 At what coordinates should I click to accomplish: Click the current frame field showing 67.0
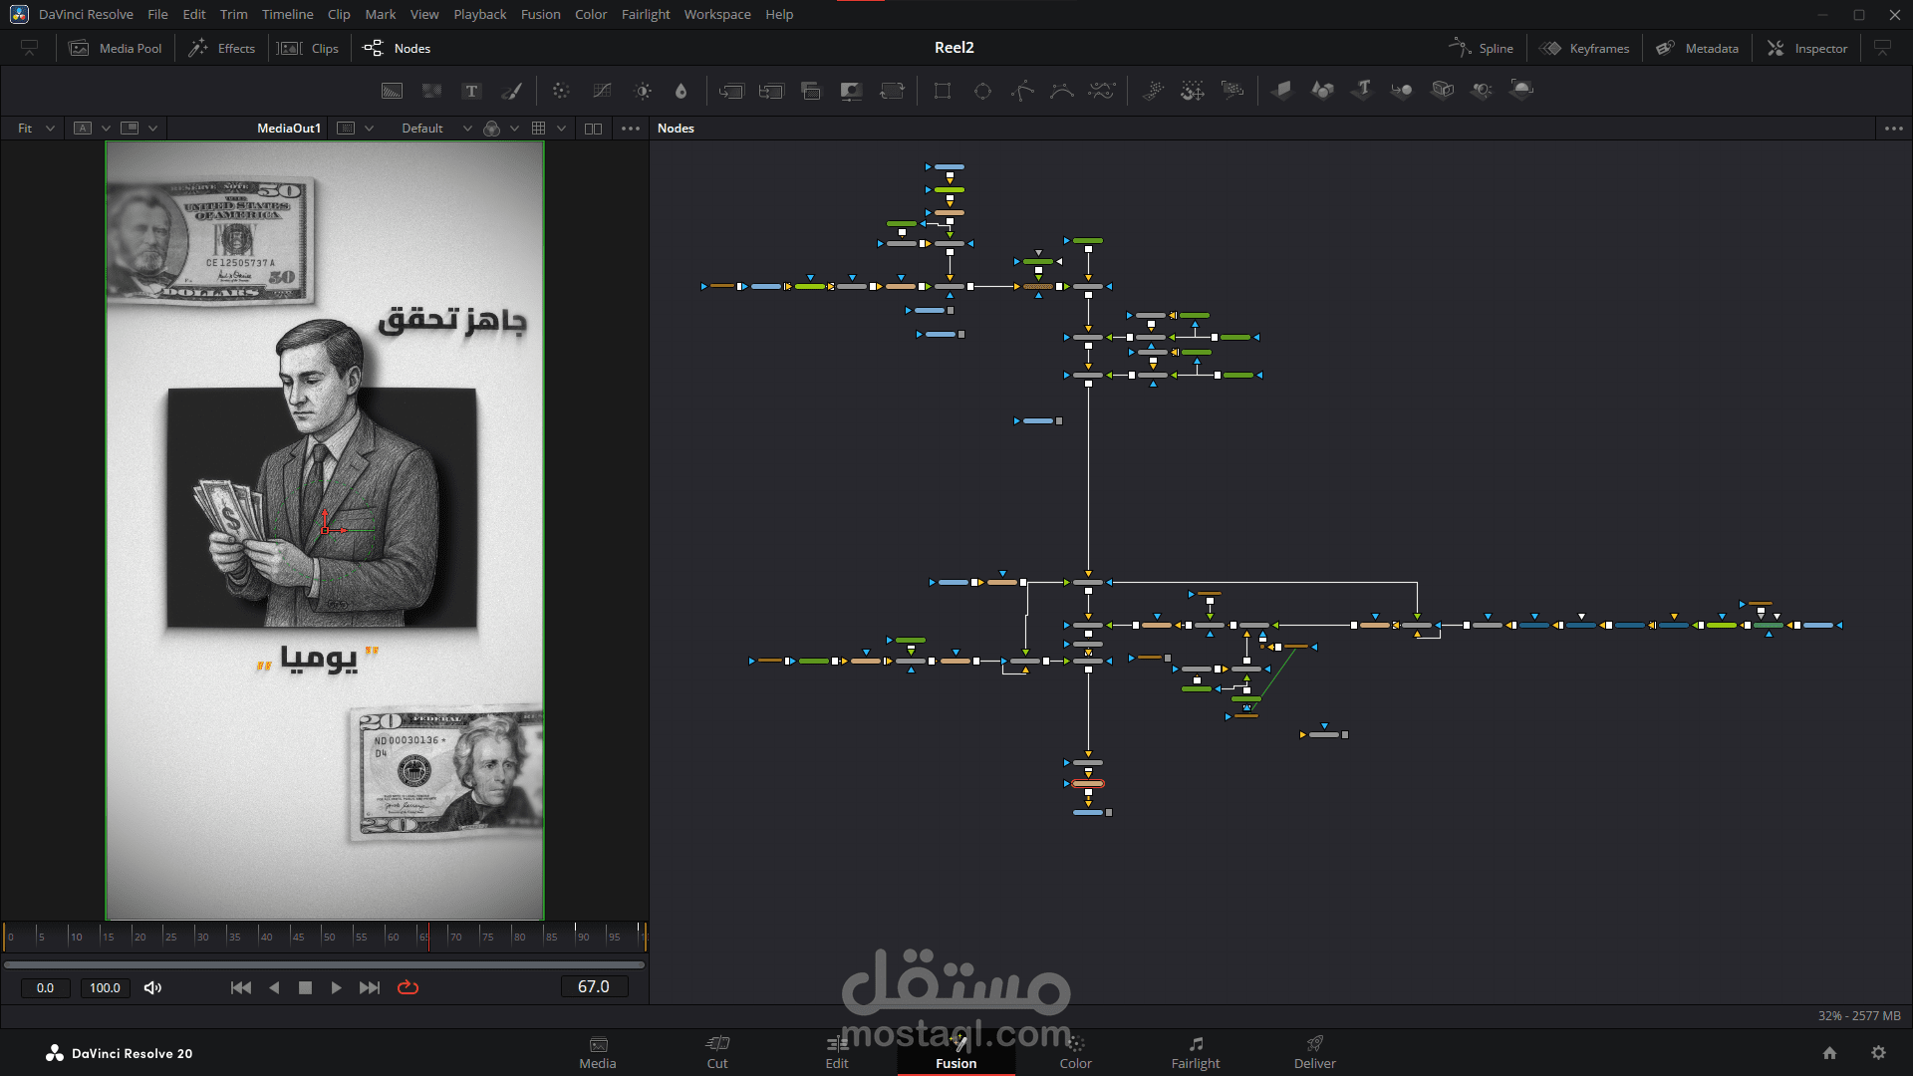[x=594, y=986]
